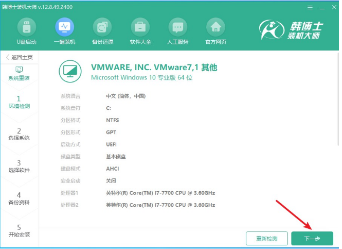Select the 一键装机 icon
The width and height of the screenshot is (342, 249).
[x=65, y=27]
